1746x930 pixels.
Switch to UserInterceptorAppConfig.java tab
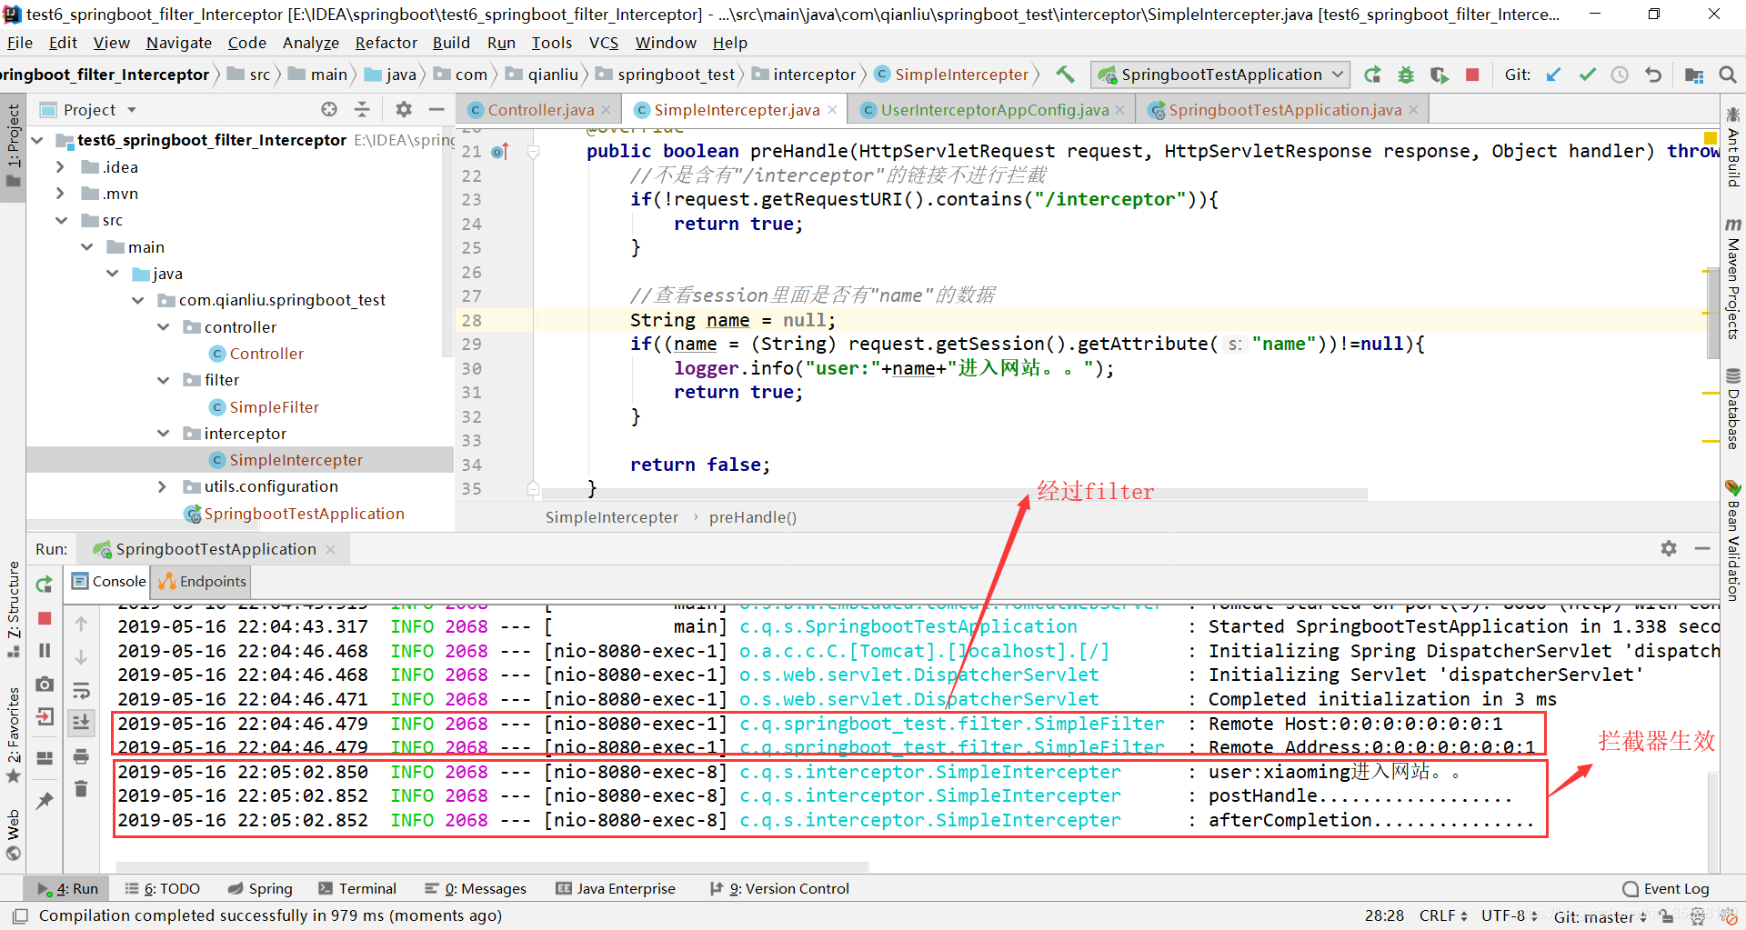pos(994,110)
